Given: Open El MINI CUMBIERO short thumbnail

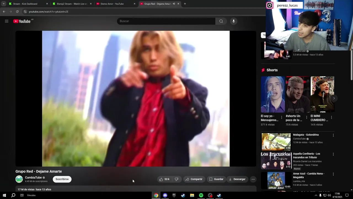Looking at the screenshot, I should click(322, 94).
